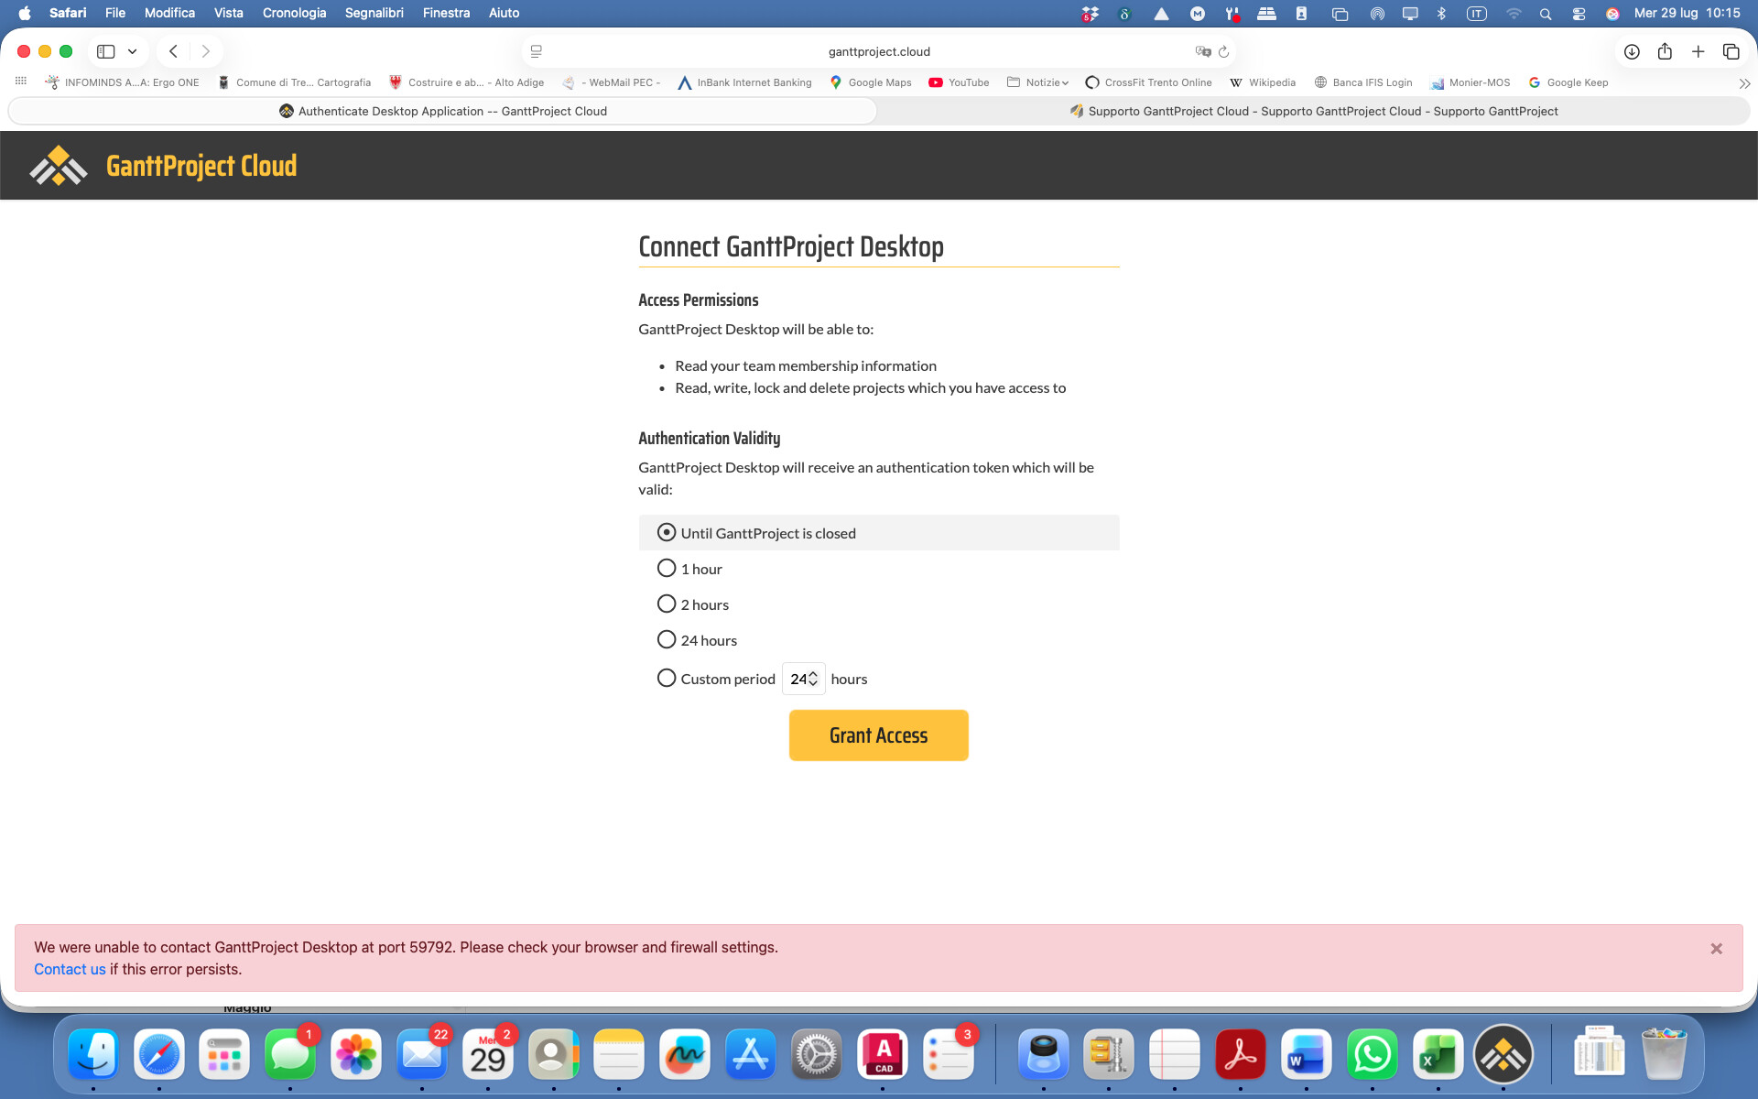This screenshot has height=1099, width=1758.
Task: Show Safari tab overview
Action: [x=1731, y=52]
